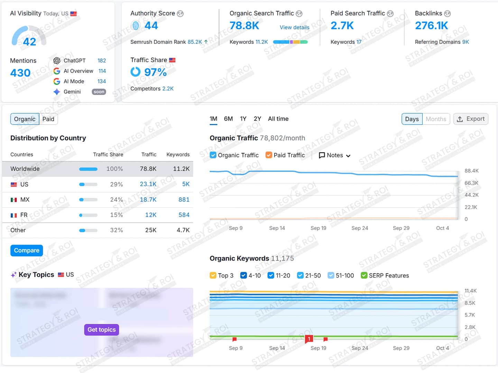
Task: Switch to the Paid tab
Action: 48,119
